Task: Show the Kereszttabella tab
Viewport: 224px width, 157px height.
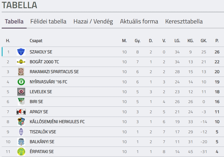Action: 184,21
